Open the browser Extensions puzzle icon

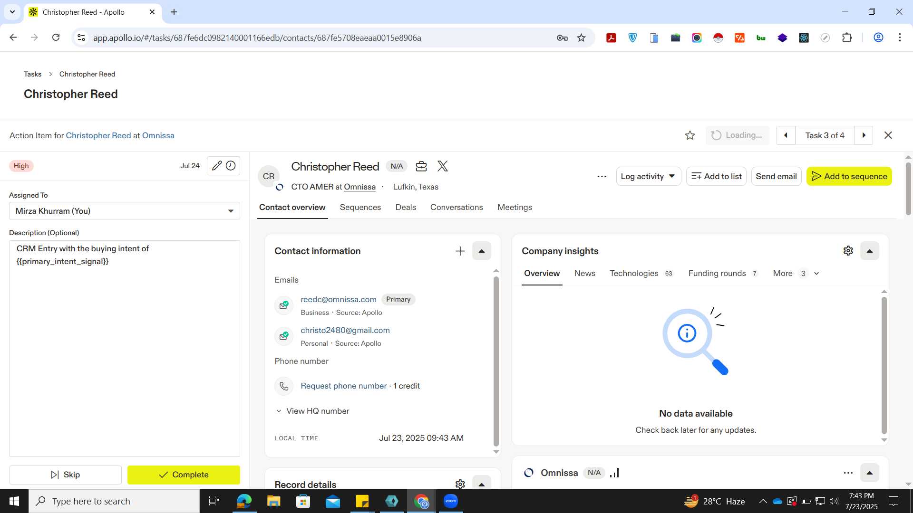[847, 38]
